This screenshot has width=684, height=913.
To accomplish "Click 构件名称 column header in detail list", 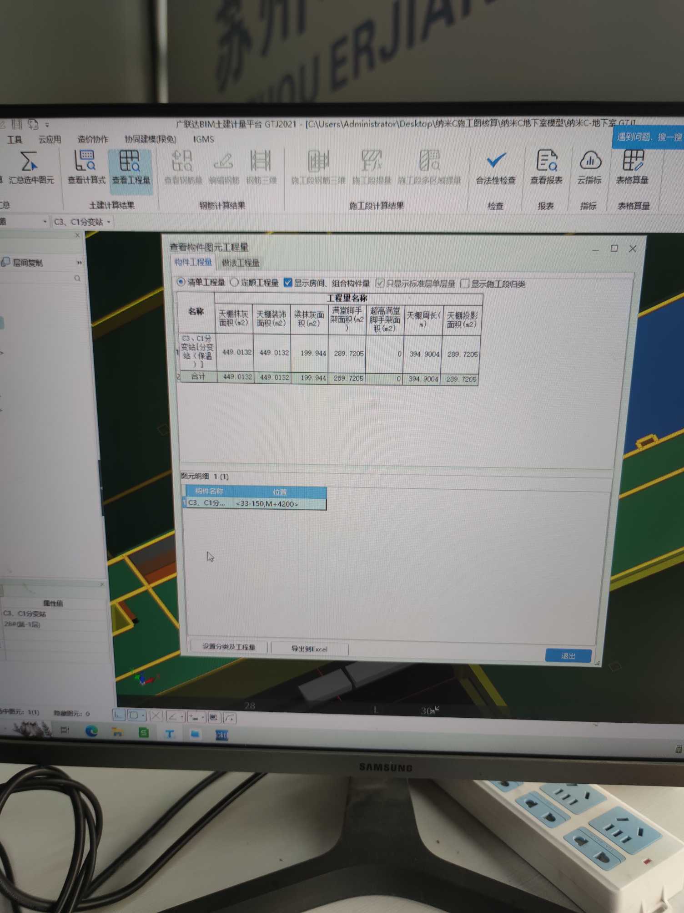I will (209, 491).
